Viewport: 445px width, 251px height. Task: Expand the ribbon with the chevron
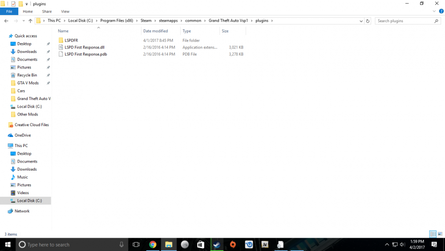434,12
